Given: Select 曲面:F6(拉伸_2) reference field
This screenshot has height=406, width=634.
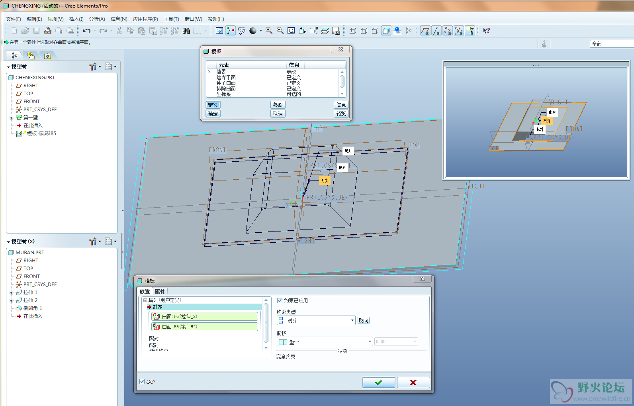Looking at the screenshot, I should 204,316.
